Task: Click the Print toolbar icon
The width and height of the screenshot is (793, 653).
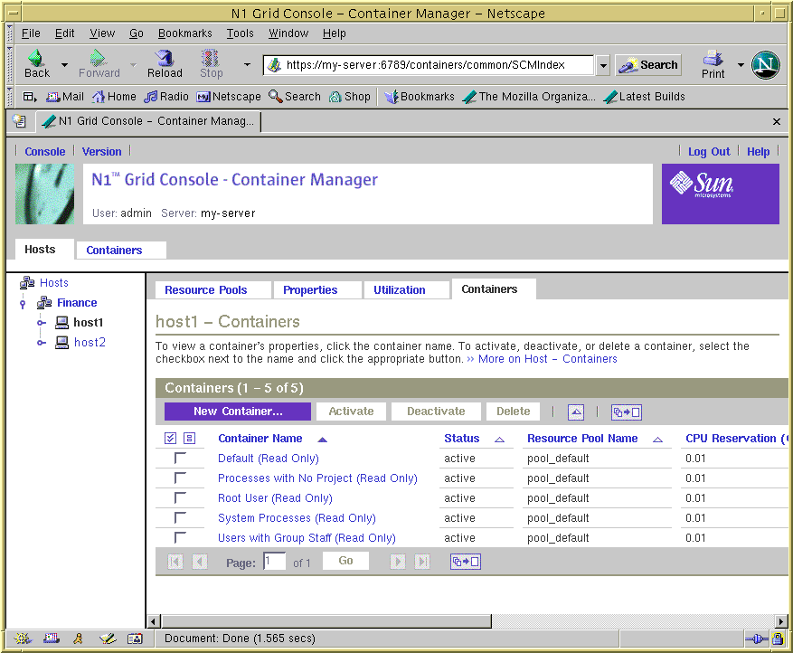Action: (713, 63)
